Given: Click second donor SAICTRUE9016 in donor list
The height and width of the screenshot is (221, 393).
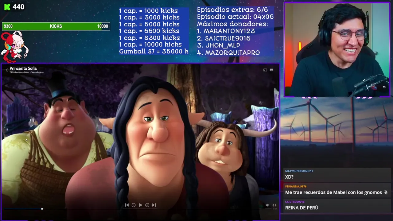Looking at the screenshot, I should (224, 38).
